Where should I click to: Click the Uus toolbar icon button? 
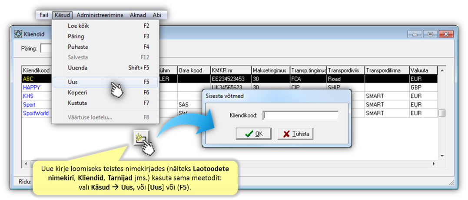pos(141,138)
